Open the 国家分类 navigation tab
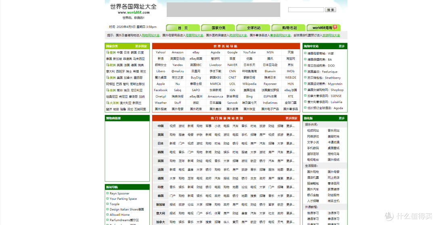Viewport: 436px width, 225px height. [218, 28]
